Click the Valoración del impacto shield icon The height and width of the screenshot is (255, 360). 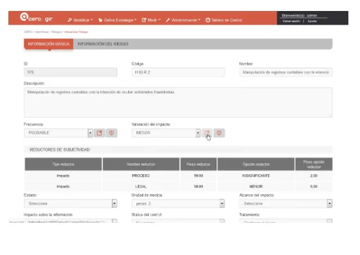(219, 133)
